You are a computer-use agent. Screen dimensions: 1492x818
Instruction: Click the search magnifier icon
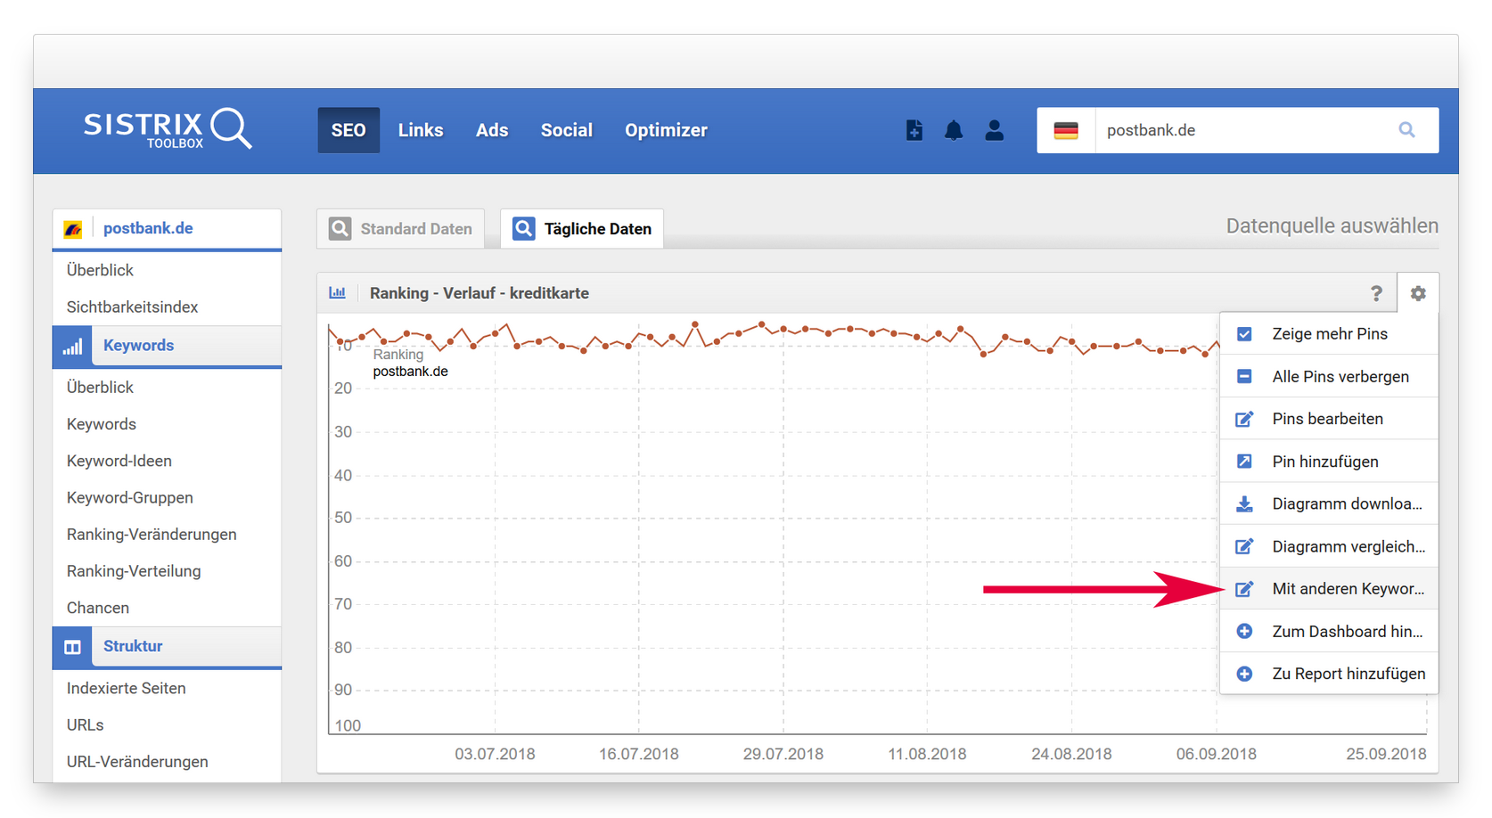(x=1406, y=130)
